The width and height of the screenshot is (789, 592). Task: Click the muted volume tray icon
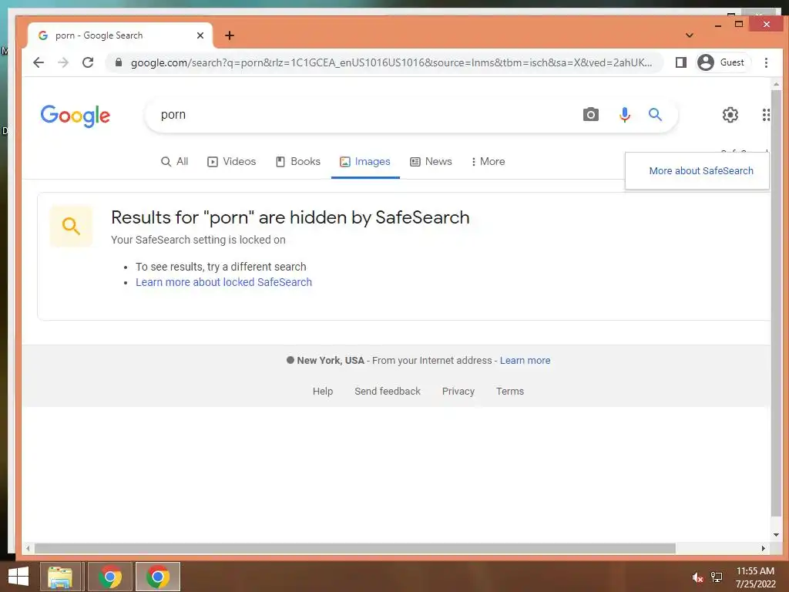point(697,577)
